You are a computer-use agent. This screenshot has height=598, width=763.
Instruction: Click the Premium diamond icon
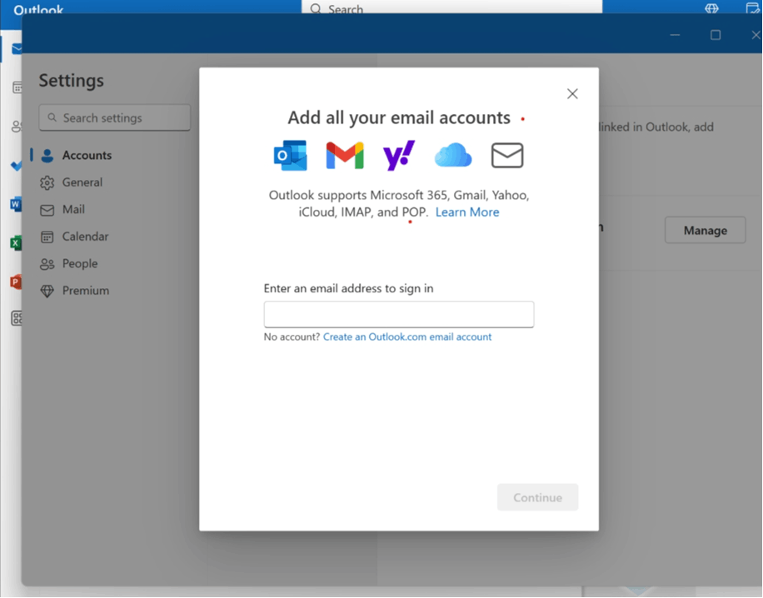(x=47, y=291)
